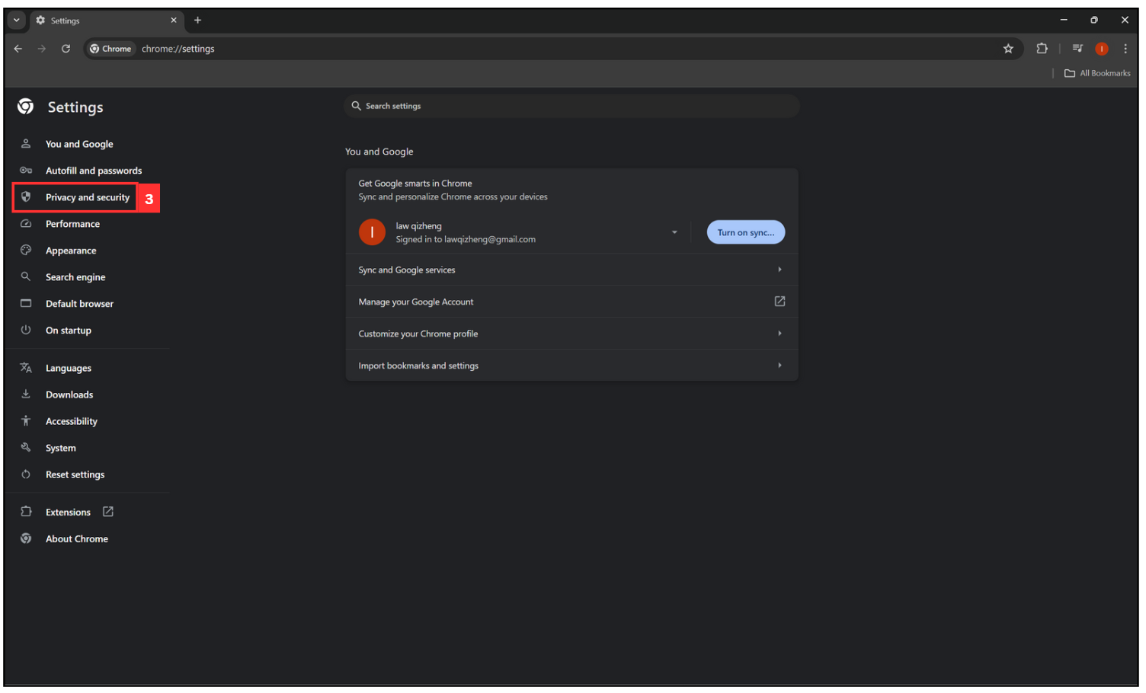Go back using the back arrow
Screen dimensions: 1146x693
click(18, 48)
